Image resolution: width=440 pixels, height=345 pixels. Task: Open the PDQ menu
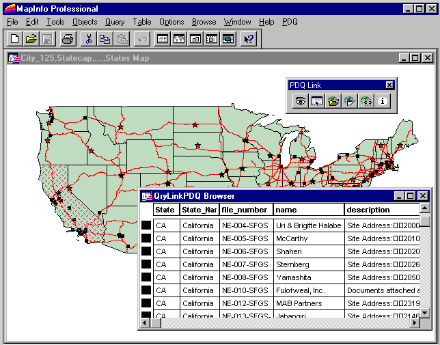click(x=290, y=22)
